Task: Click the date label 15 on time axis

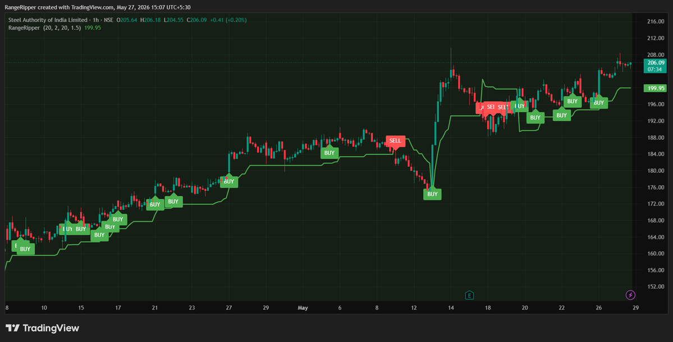Action: coord(81,308)
